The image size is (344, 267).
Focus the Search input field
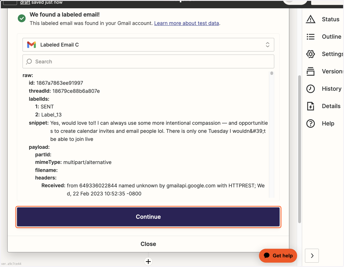click(148, 62)
